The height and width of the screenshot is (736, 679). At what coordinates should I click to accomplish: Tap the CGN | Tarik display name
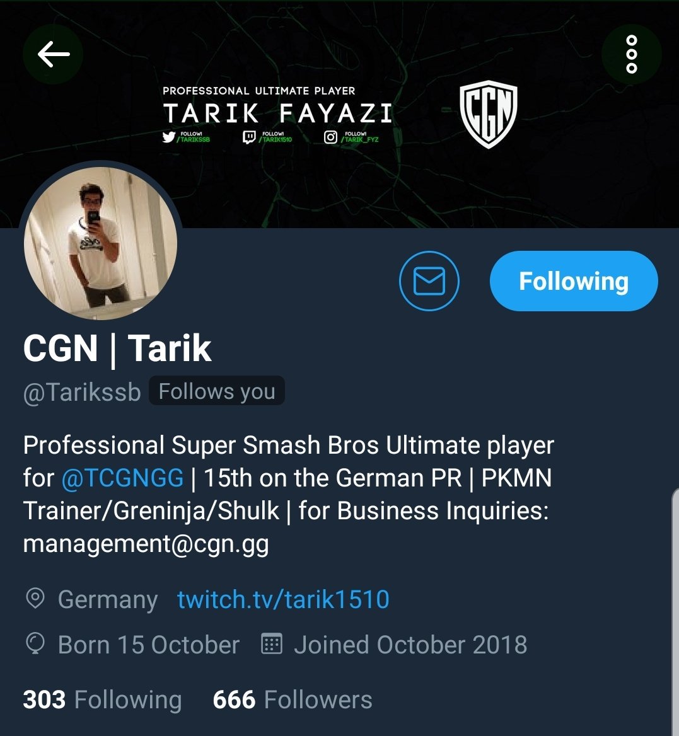[117, 348]
